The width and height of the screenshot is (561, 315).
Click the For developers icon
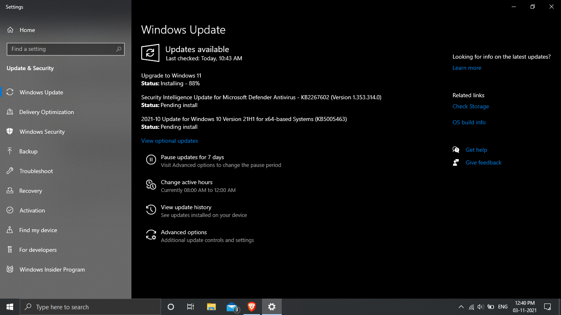(10, 250)
